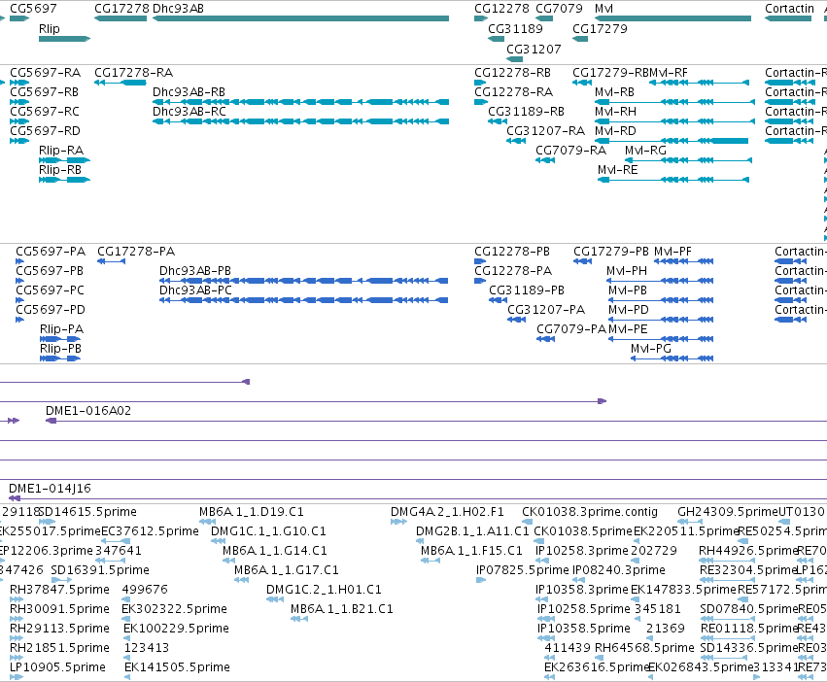Open the CG7079 gene label
This screenshot has width=827, height=682.
[559, 9]
